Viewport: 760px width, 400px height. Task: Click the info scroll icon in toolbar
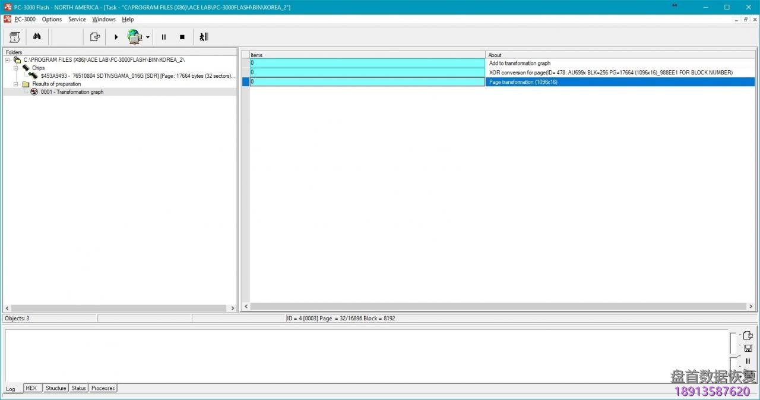(15, 37)
